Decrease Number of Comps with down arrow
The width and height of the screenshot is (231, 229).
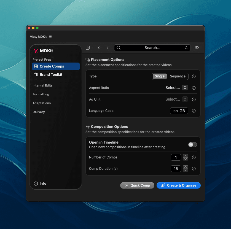[186, 159]
